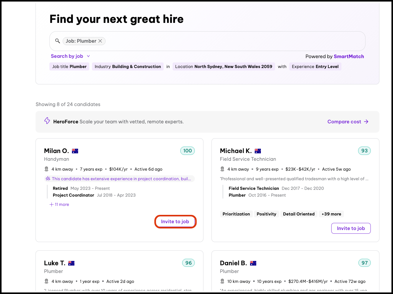Change the Industry Building & Construction filter

click(128, 66)
